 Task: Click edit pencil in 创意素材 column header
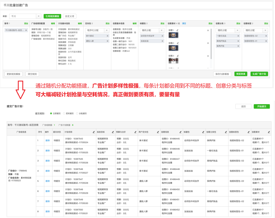coord(269,132)
